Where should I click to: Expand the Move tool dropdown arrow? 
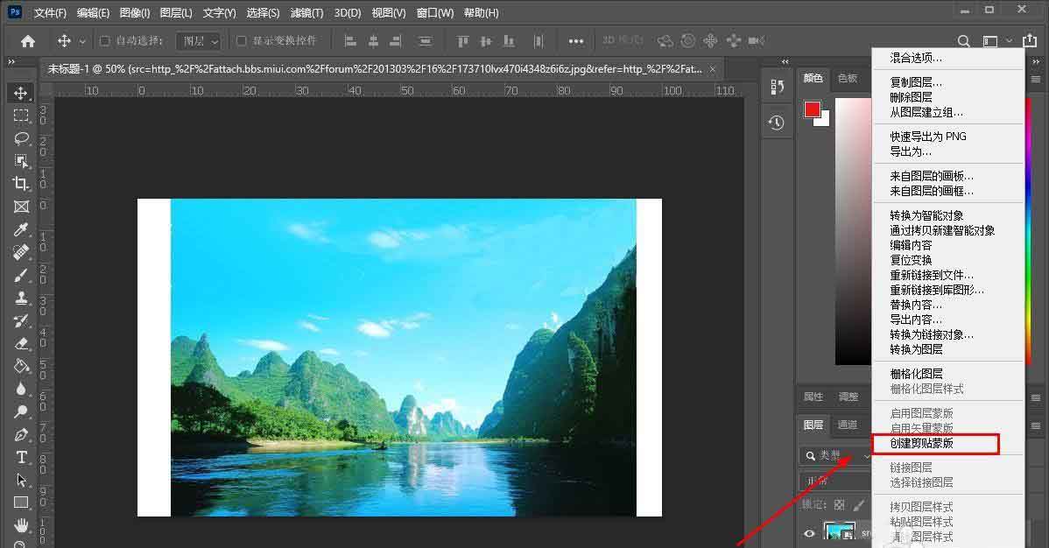[x=81, y=40]
